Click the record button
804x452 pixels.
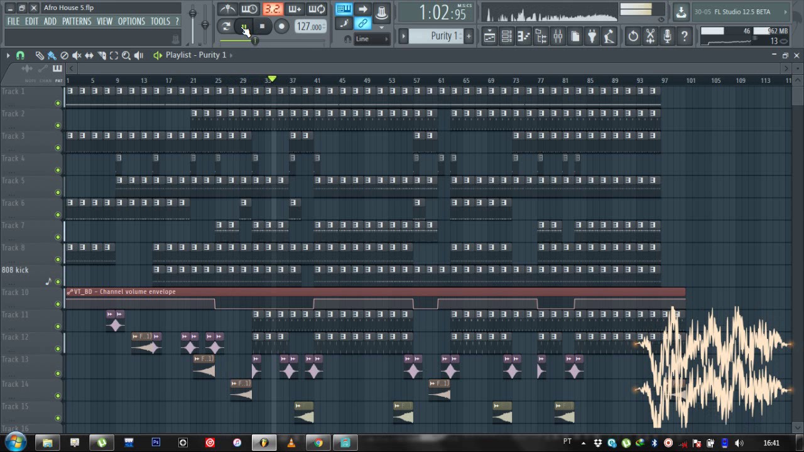pyautogui.click(x=281, y=26)
